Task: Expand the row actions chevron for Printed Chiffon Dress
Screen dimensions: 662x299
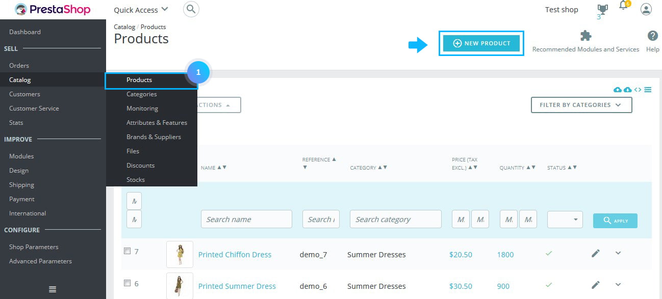Action: [x=618, y=253]
